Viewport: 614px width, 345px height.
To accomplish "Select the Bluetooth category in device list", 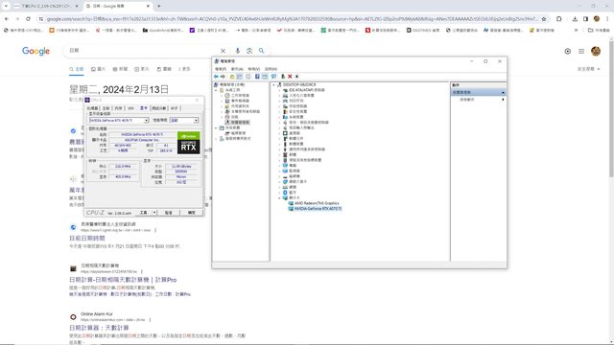I will click(292, 193).
